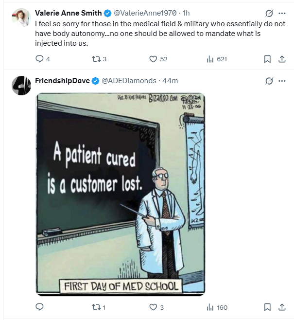
Task: Open Grok icon on Valerie's post
Action: pos(269,13)
